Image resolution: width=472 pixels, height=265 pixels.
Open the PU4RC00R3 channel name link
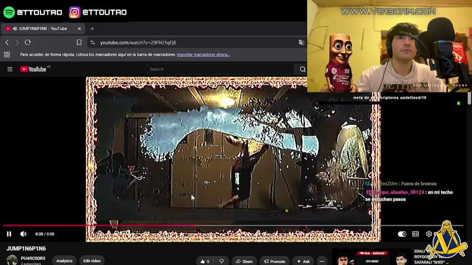(x=33, y=258)
